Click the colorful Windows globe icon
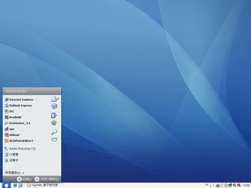The height and width of the screenshot is (188, 251). [54, 123]
